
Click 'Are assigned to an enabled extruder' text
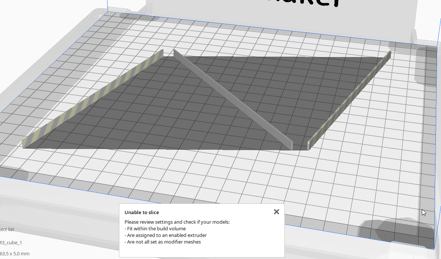(x=166, y=235)
